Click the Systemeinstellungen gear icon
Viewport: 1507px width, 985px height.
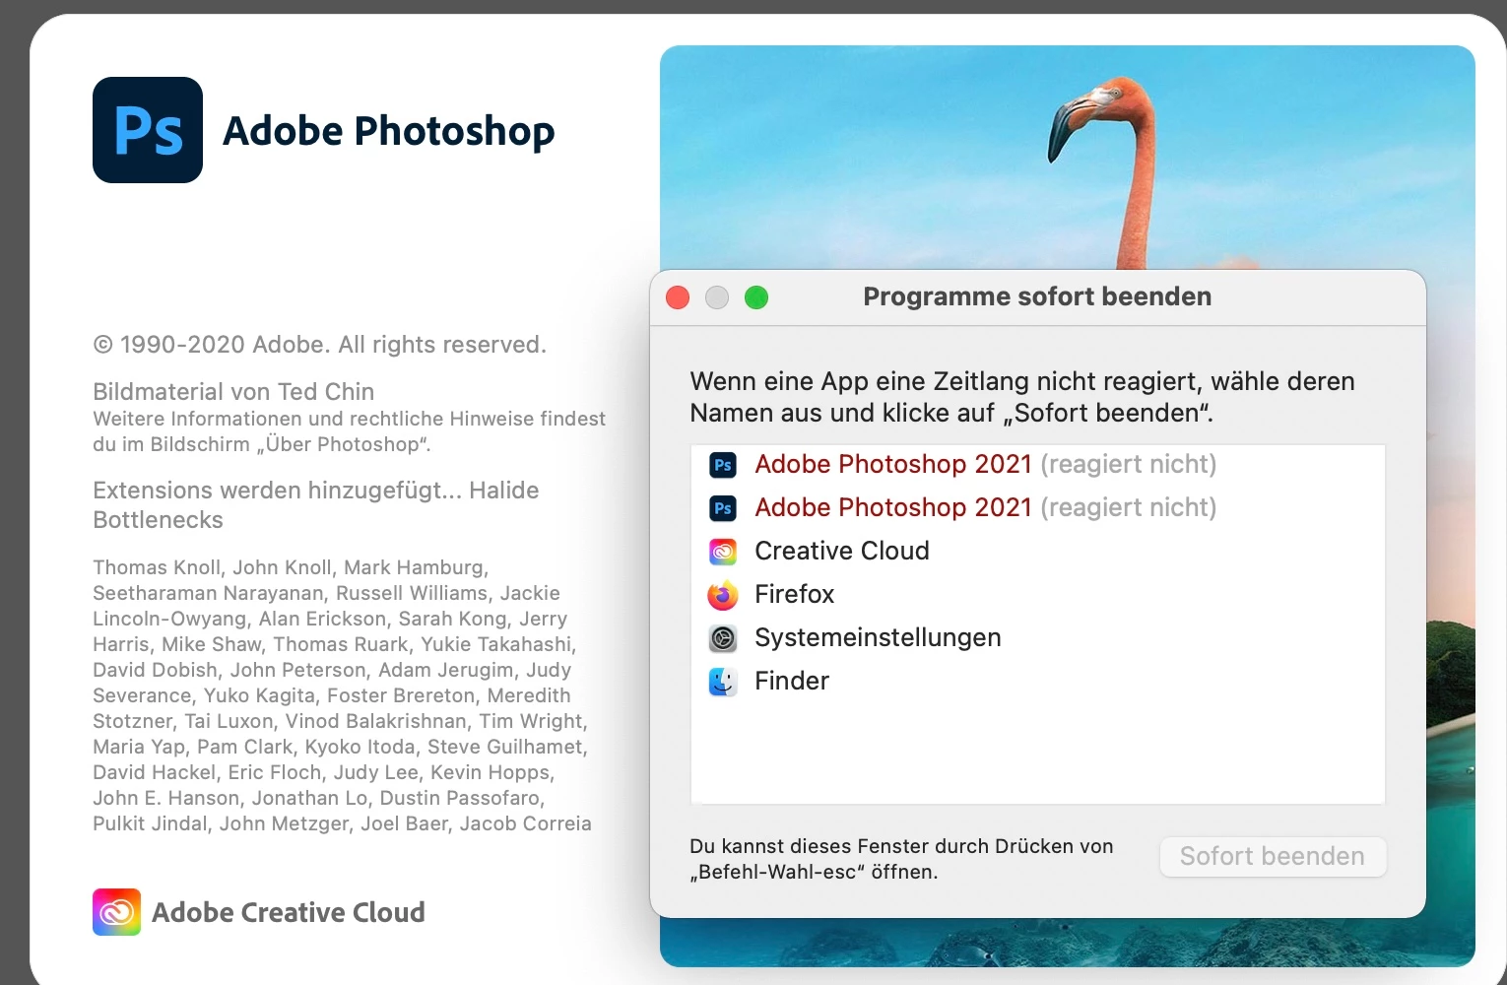tap(723, 638)
